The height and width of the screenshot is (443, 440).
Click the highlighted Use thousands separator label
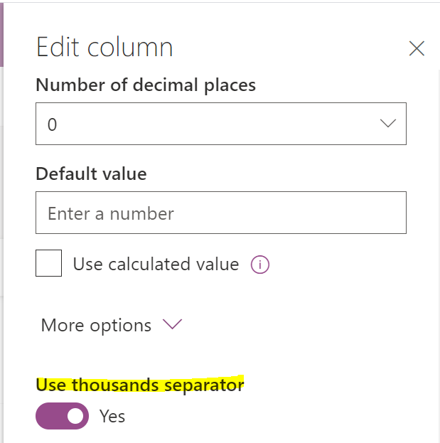140,385
